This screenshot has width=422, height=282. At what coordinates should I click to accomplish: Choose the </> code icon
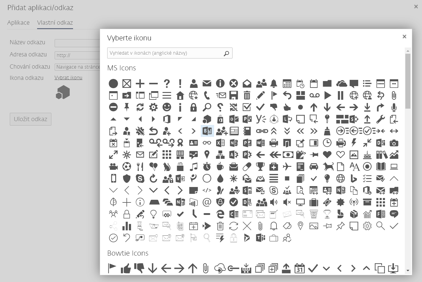(207, 190)
